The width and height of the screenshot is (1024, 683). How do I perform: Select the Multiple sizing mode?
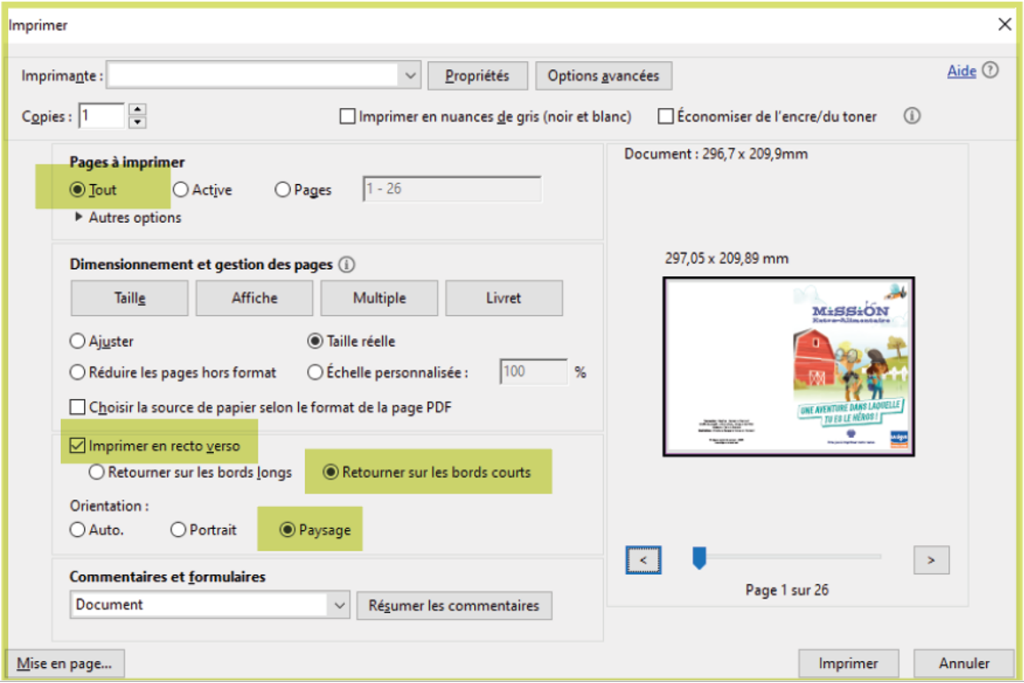point(378,298)
